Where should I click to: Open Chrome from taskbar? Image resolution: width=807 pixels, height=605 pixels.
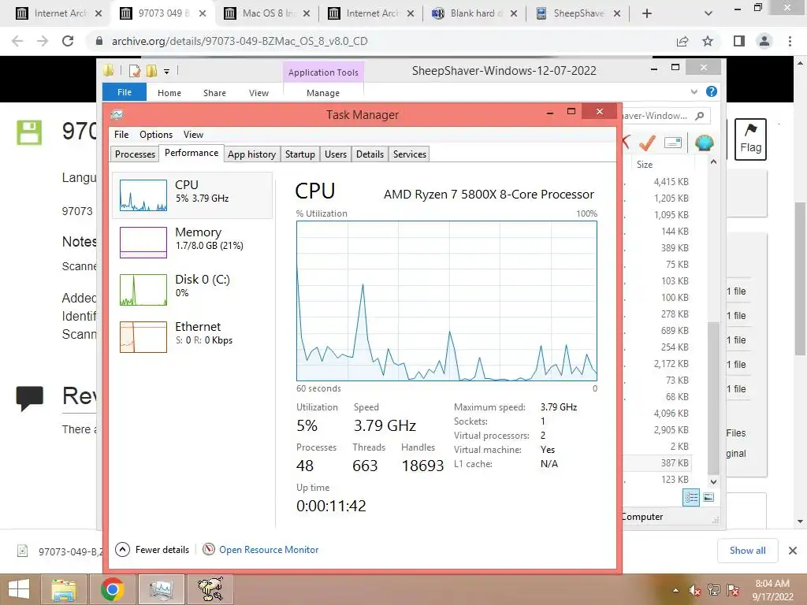coord(112,589)
